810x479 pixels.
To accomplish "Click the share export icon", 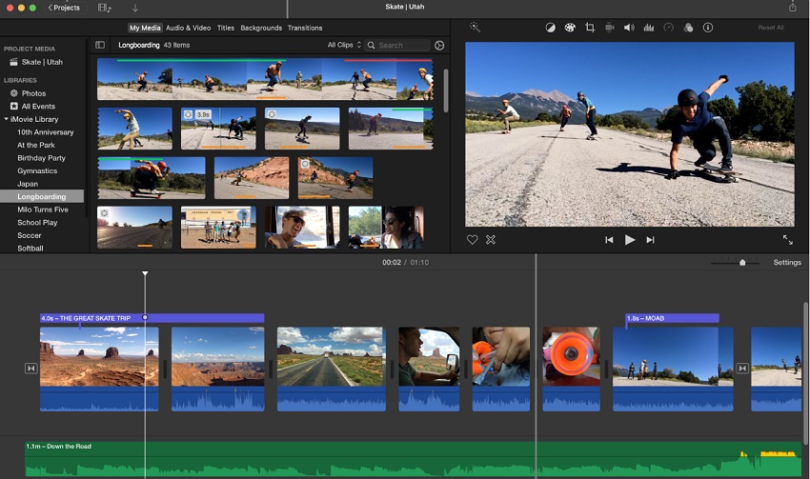I will [x=792, y=7].
